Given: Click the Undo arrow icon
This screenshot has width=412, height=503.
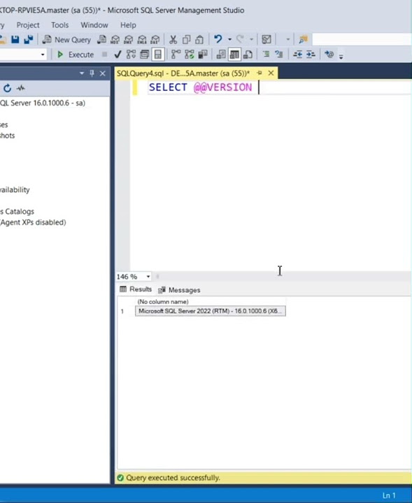Looking at the screenshot, I should click(218, 39).
